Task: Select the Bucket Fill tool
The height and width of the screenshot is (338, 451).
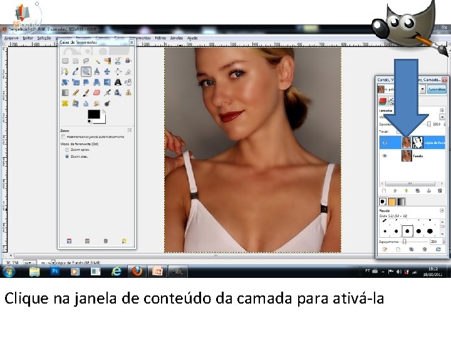Action: pos(128,82)
